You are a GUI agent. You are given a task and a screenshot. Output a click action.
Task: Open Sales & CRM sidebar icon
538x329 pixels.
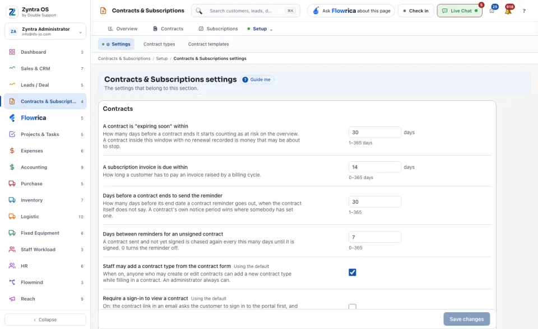click(12, 68)
